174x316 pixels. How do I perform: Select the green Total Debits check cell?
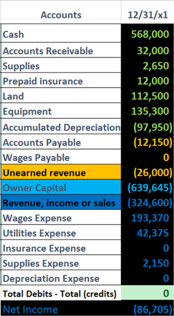148,294
